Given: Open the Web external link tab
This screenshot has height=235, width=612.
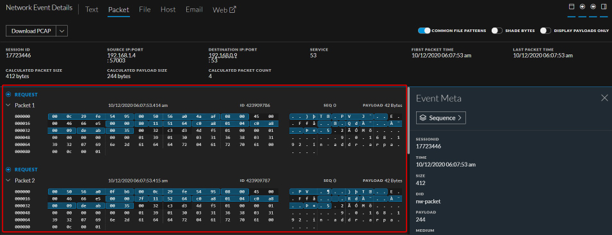Looking at the screenshot, I should pos(225,10).
